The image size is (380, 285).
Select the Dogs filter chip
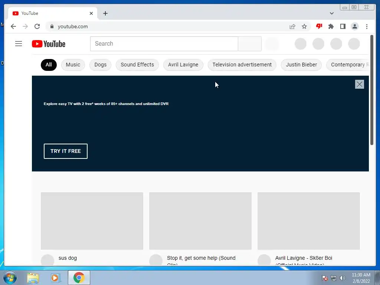coord(100,65)
